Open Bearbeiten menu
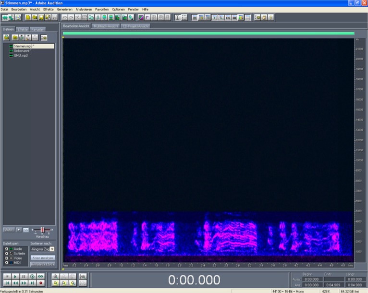Screen dimensions: 368x293 [19, 10]
